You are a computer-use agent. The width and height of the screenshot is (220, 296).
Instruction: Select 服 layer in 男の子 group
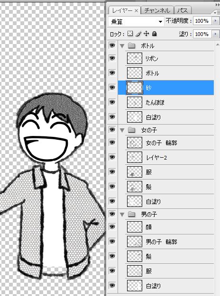149,271
